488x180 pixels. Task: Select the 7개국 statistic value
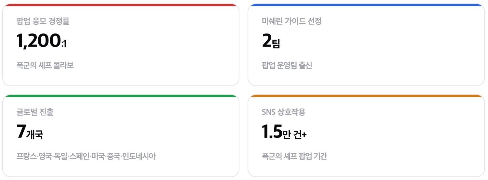[30, 133]
